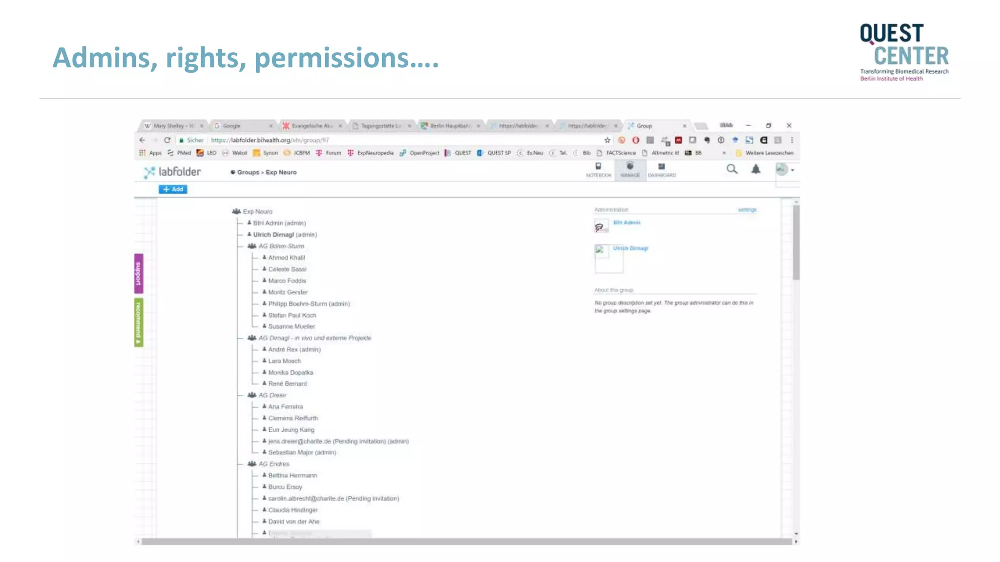
Task: Open the OpenProject bookmark
Action: [419, 153]
